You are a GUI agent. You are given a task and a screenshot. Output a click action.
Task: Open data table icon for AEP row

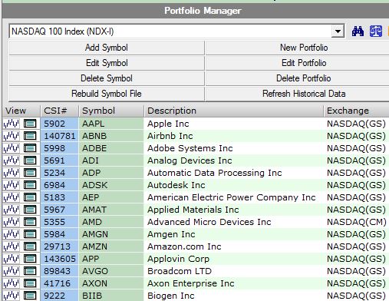point(30,197)
